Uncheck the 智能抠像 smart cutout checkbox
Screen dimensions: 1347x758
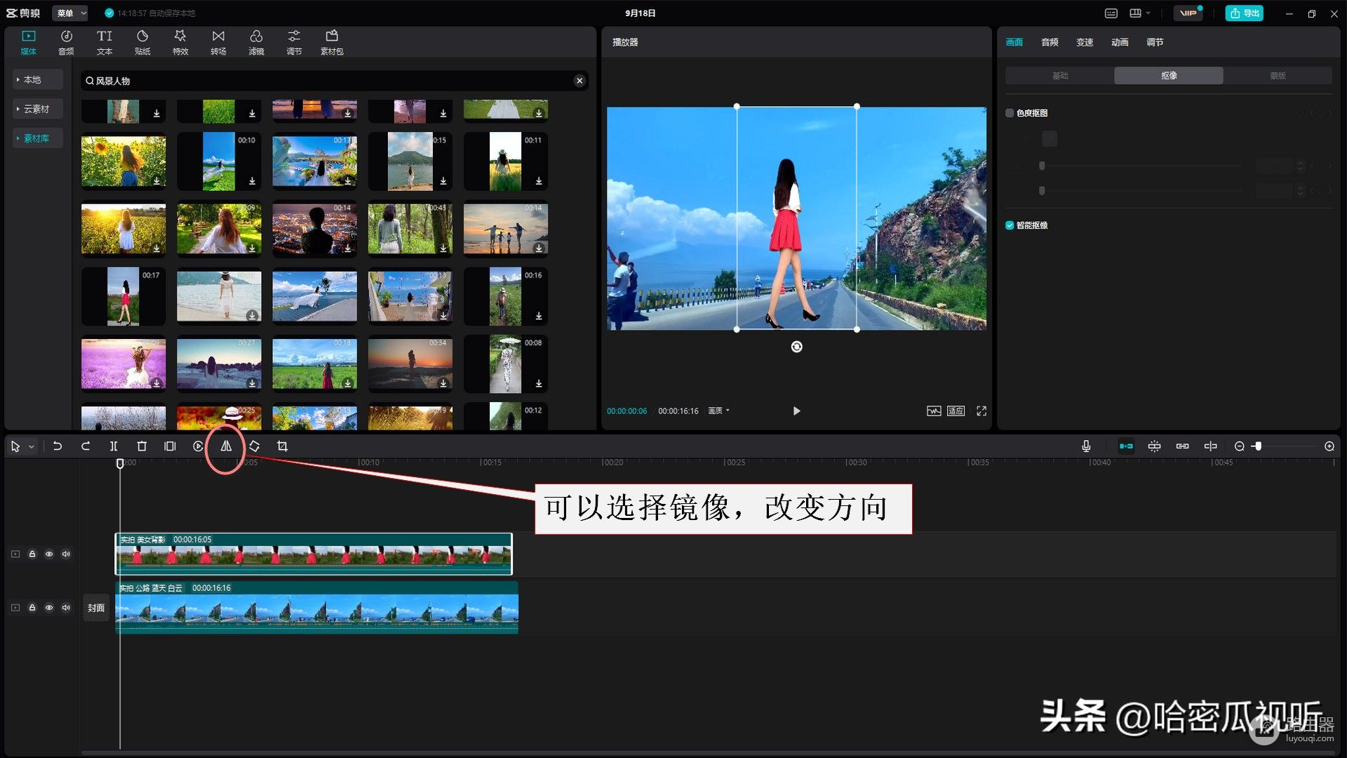[x=1010, y=225]
